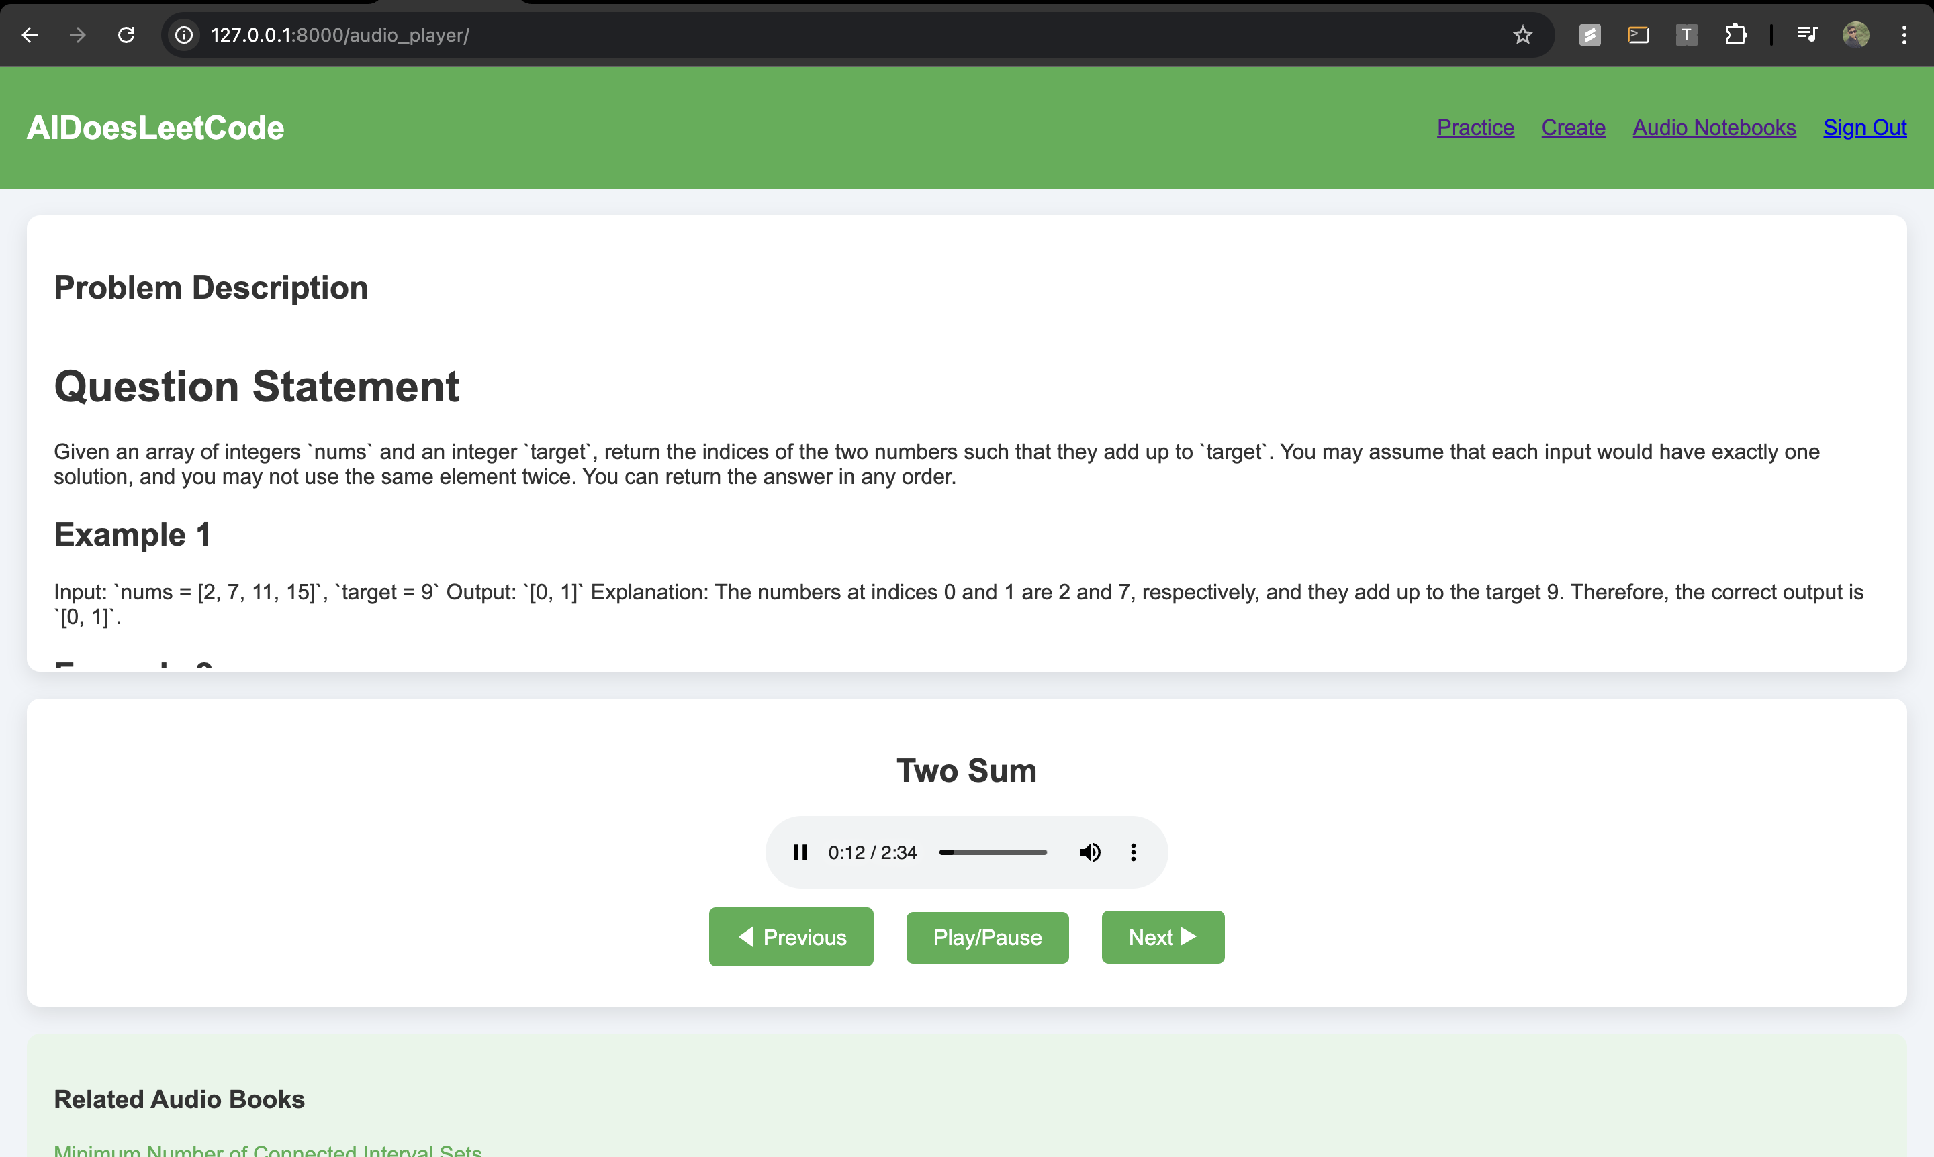Image resolution: width=1934 pixels, height=1157 pixels.
Task: Click the AIDoesLeetCode site logo
Action: click(155, 127)
